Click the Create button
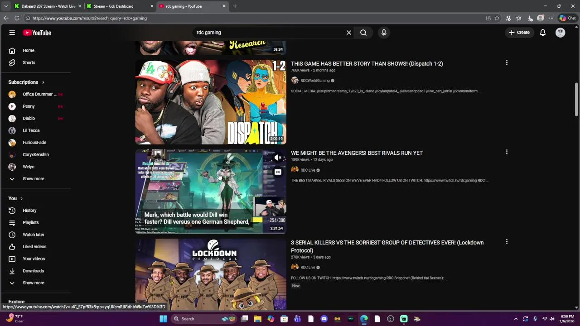580x326 pixels. (519, 33)
